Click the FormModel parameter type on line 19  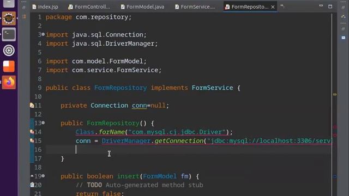(x=160, y=176)
